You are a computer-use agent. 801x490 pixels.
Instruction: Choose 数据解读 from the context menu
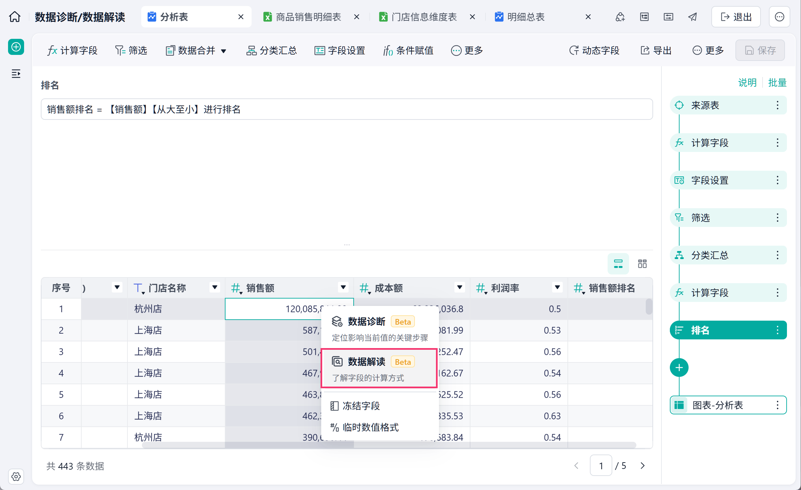point(379,369)
